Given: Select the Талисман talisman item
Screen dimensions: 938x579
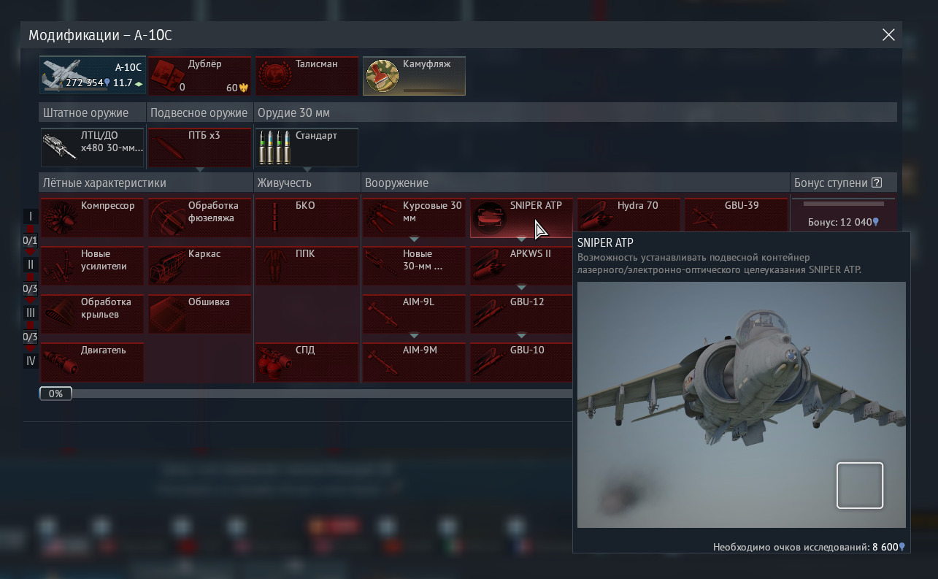Looking at the screenshot, I should point(307,76).
